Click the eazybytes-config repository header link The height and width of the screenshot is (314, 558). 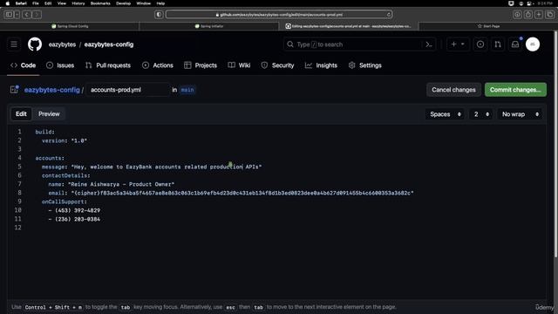point(109,44)
